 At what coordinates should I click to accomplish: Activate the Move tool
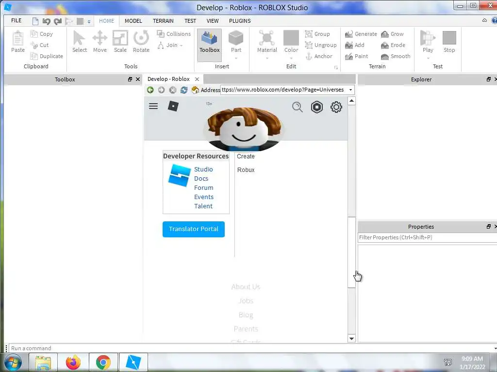(100, 42)
